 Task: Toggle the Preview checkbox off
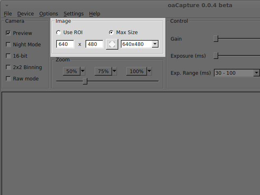coord(8,33)
